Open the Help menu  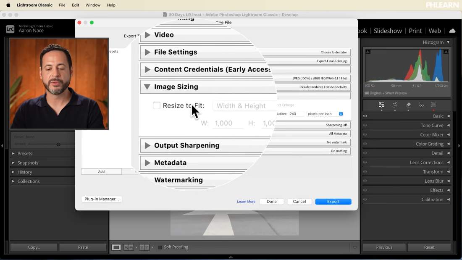pyautogui.click(x=111, y=5)
